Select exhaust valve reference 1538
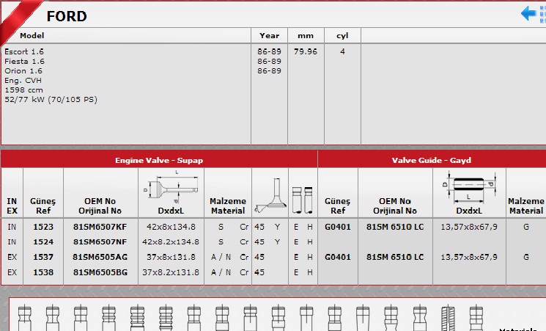The height and width of the screenshot is (331, 546). point(43,272)
